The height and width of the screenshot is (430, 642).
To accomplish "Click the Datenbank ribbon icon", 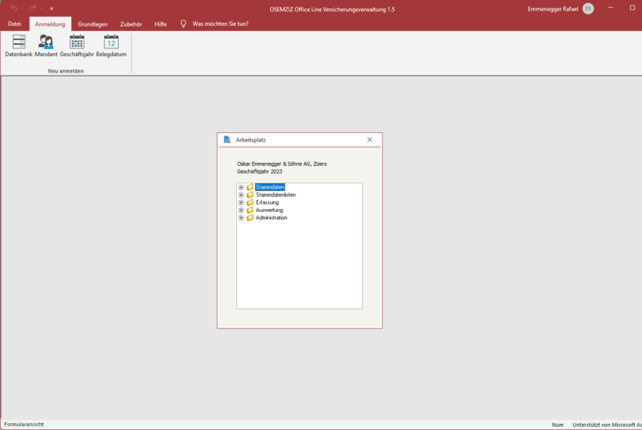I will tap(18, 43).
